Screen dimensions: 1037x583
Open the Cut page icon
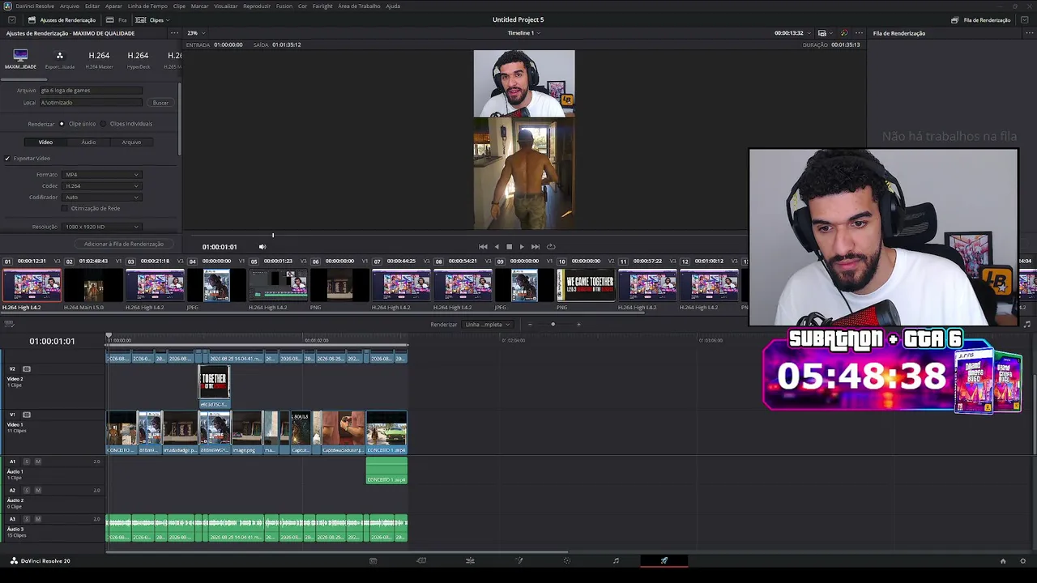421,560
